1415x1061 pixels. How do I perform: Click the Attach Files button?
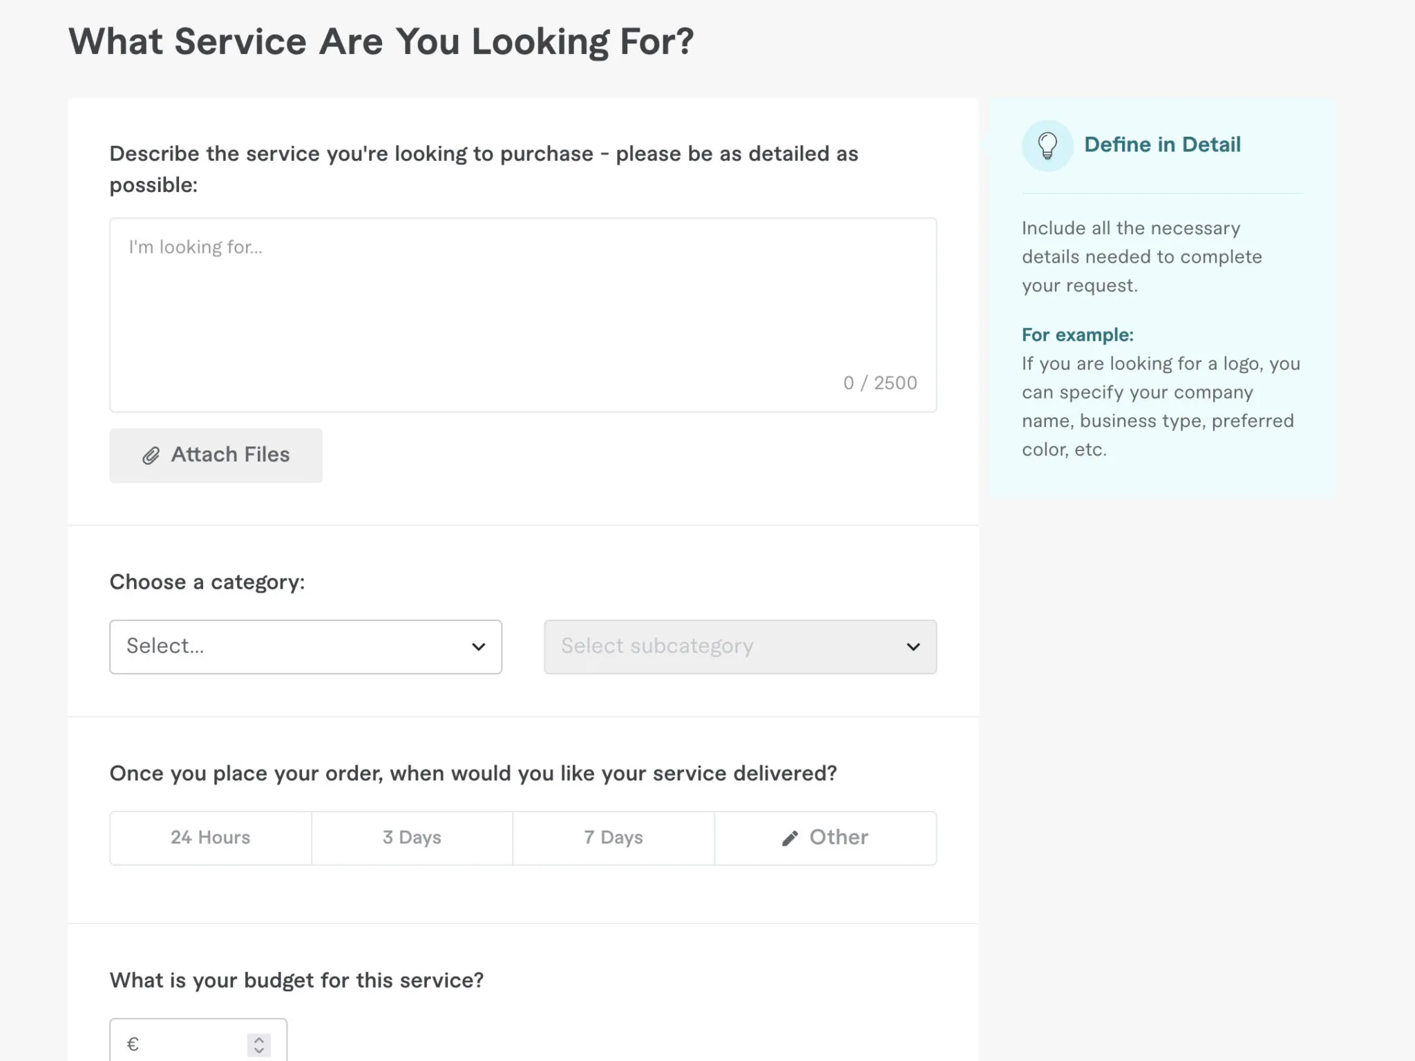[215, 455]
